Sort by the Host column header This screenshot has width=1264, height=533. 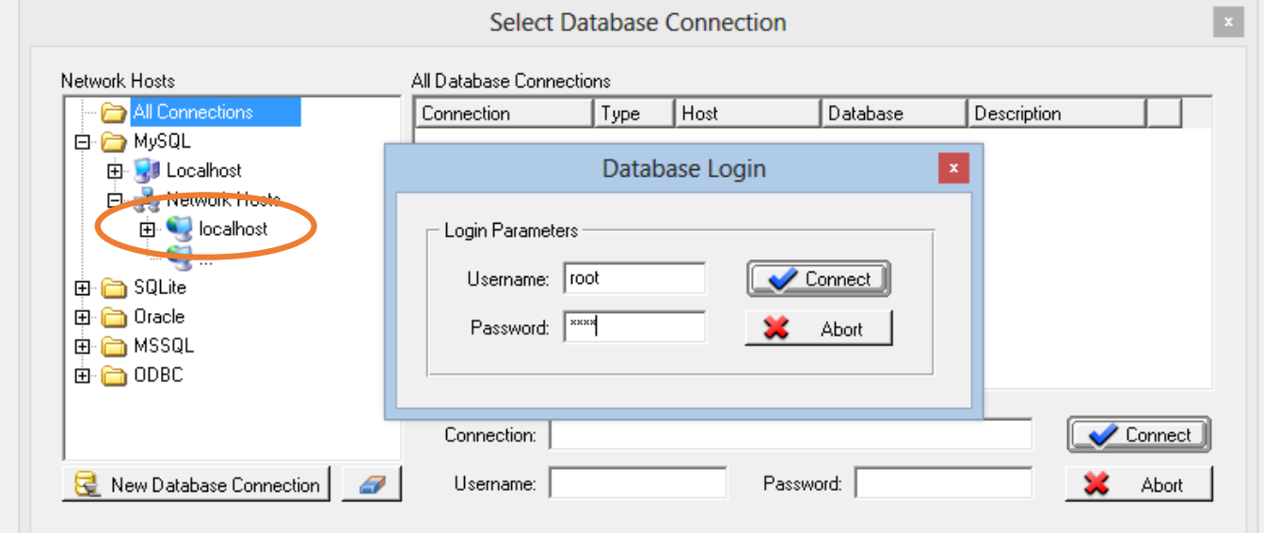point(747,114)
